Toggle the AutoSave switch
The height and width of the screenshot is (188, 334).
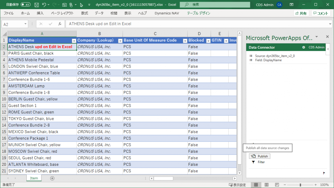(25, 5)
